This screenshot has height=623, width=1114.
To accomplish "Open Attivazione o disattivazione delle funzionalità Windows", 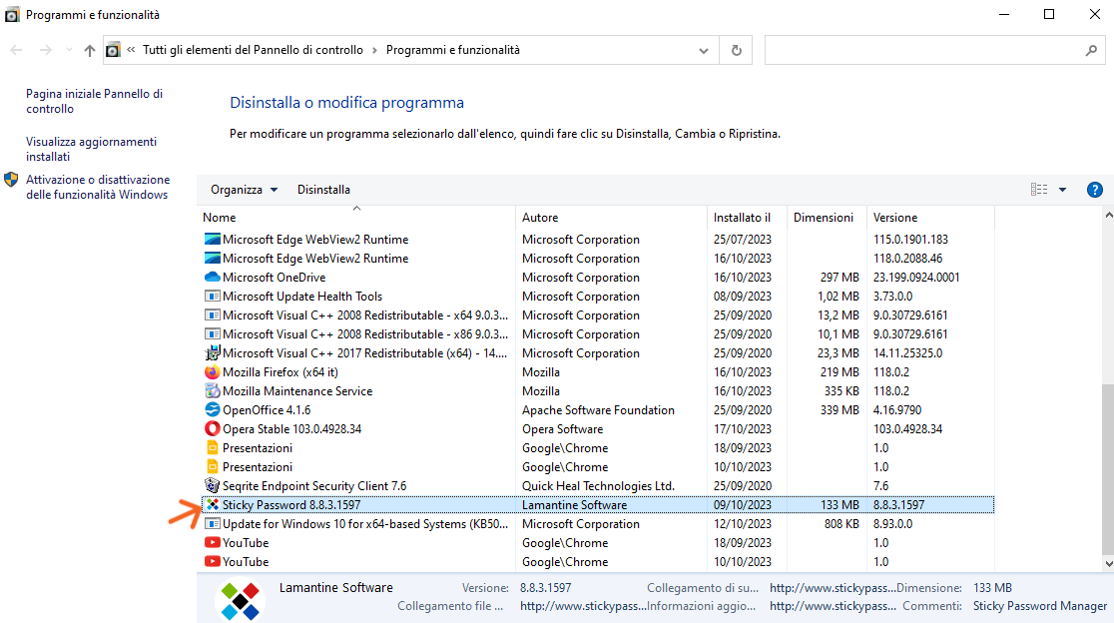I will (x=98, y=187).
